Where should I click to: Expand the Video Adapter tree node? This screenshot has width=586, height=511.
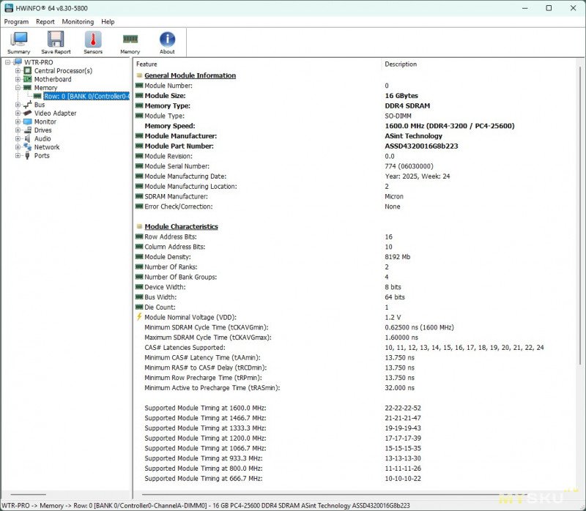click(18, 113)
